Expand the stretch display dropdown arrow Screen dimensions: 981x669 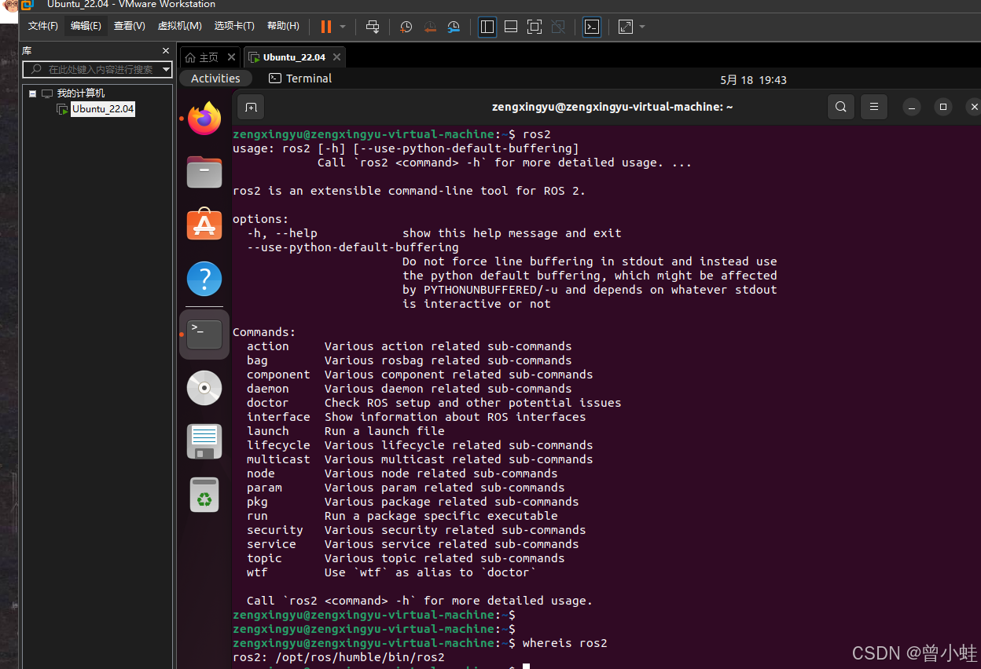click(x=642, y=27)
